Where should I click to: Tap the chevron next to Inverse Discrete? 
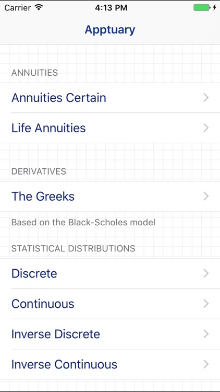coord(206,334)
